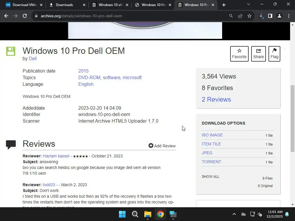
Task: Open reviewer Haytam kassel's profile
Action: click(x=56, y=156)
